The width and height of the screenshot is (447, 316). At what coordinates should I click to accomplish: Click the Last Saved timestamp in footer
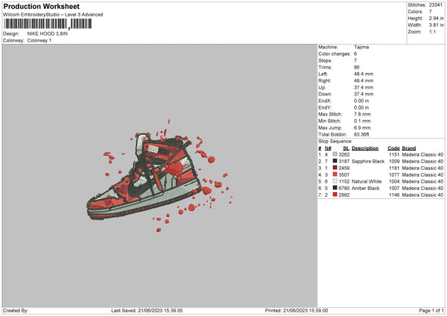coord(147,310)
